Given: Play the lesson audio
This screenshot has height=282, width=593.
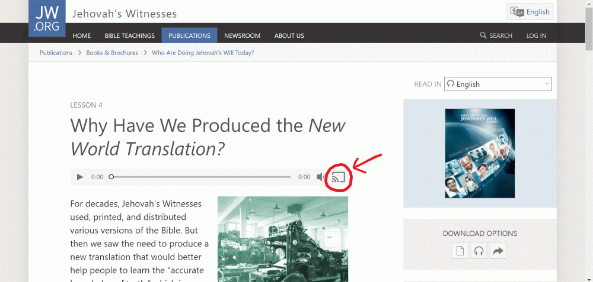Looking at the screenshot, I should click(x=80, y=177).
